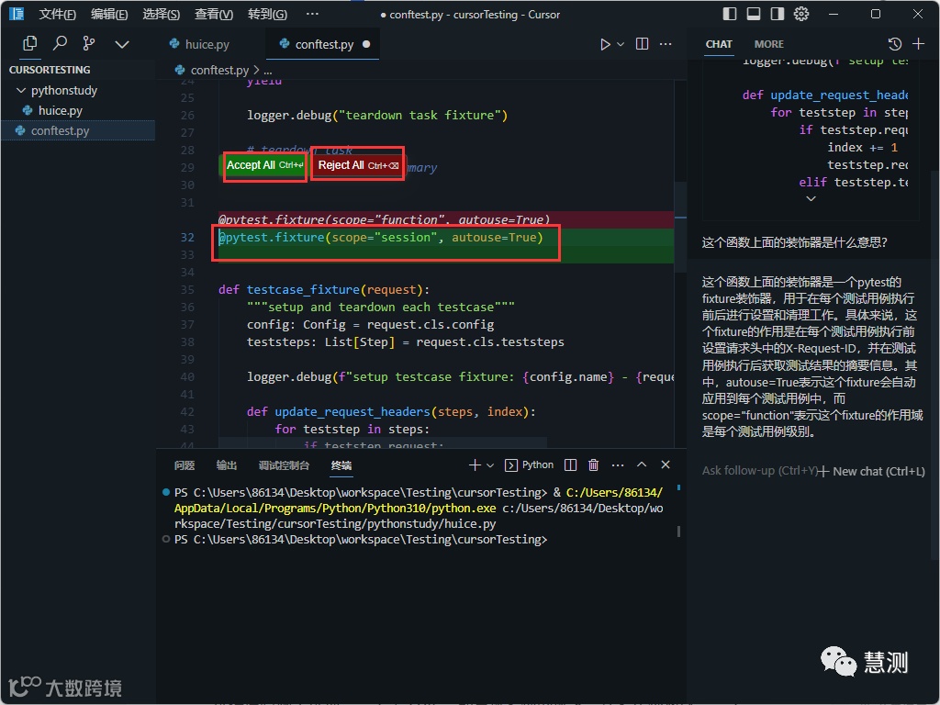
Task: Add new terminal plus icon
Action: point(475,464)
